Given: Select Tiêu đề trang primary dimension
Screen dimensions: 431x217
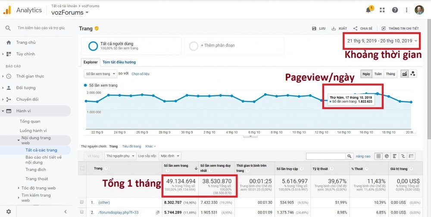Looking at the screenshot, I should pyautogui.click(x=131, y=146).
